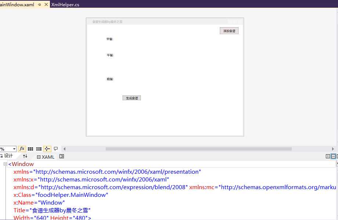The height and width of the screenshot is (220, 338).
Task: Click the Width="640" attribute
Action: 31,217
